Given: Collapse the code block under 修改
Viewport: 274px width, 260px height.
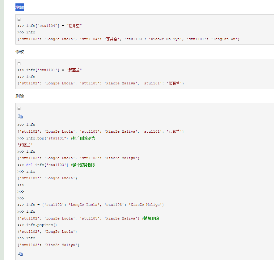Looking at the screenshot, I should (x=19, y=64).
